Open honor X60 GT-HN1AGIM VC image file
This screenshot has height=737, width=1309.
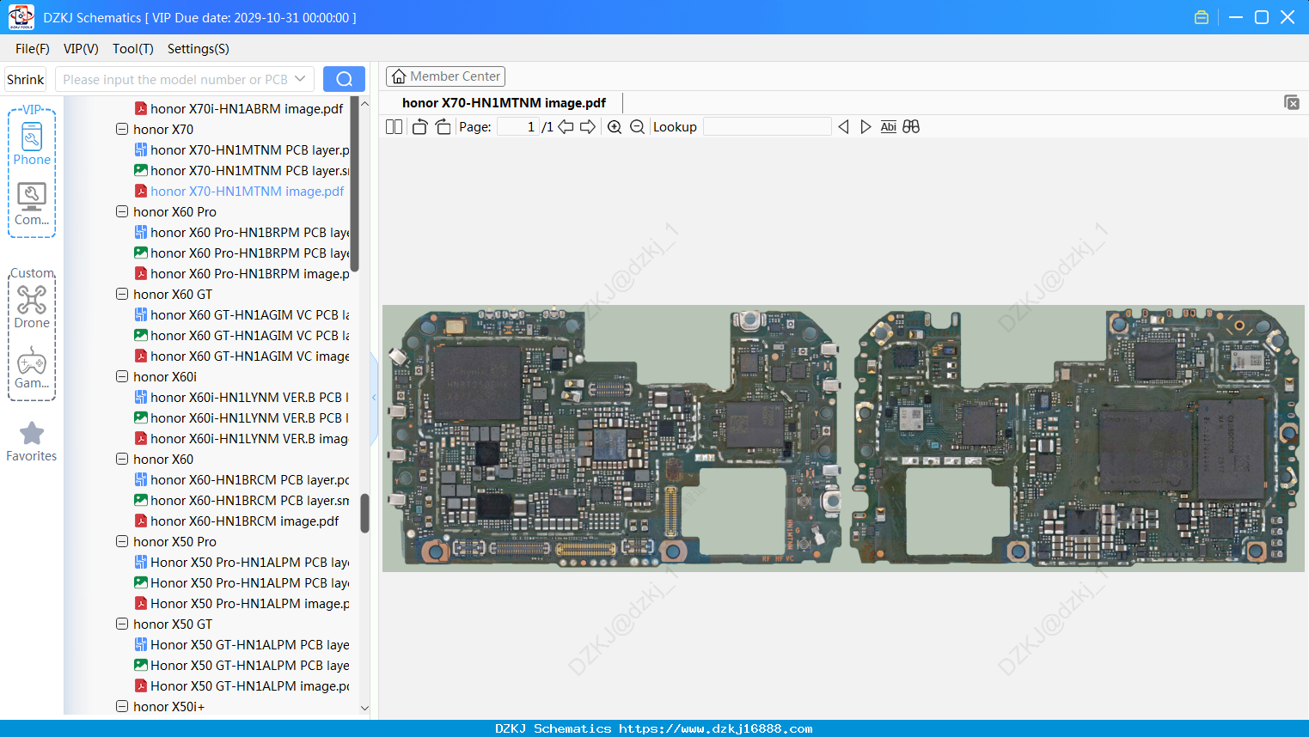click(x=242, y=356)
